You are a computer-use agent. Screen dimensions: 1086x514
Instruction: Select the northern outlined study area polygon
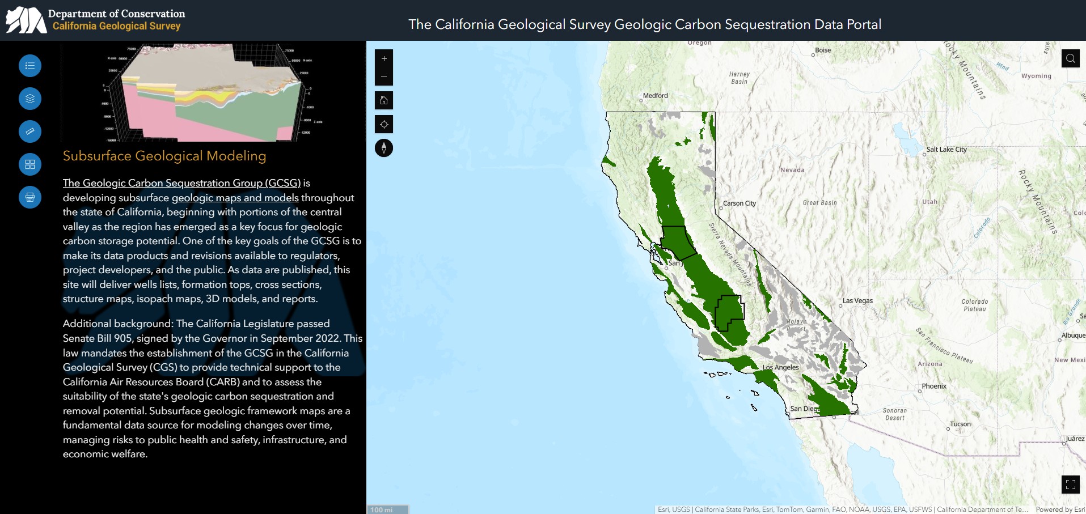tap(677, 242)
